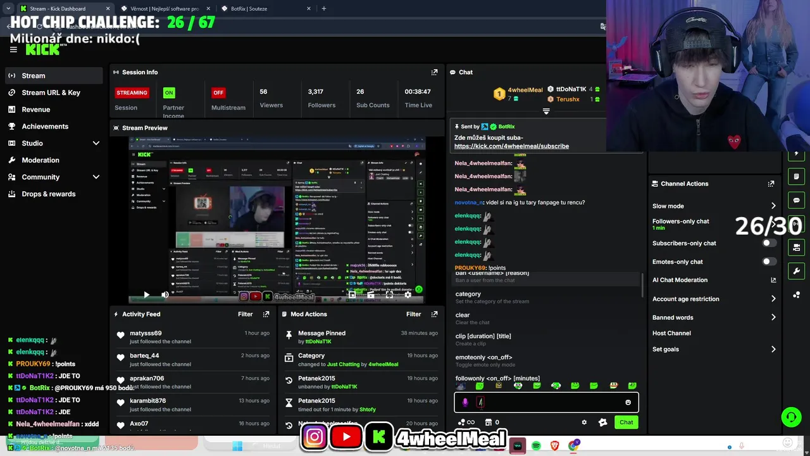
Task: Open the emoji picker in chat input
Action: pos(628,402)
